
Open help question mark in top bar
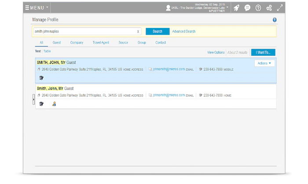point(258,8)
